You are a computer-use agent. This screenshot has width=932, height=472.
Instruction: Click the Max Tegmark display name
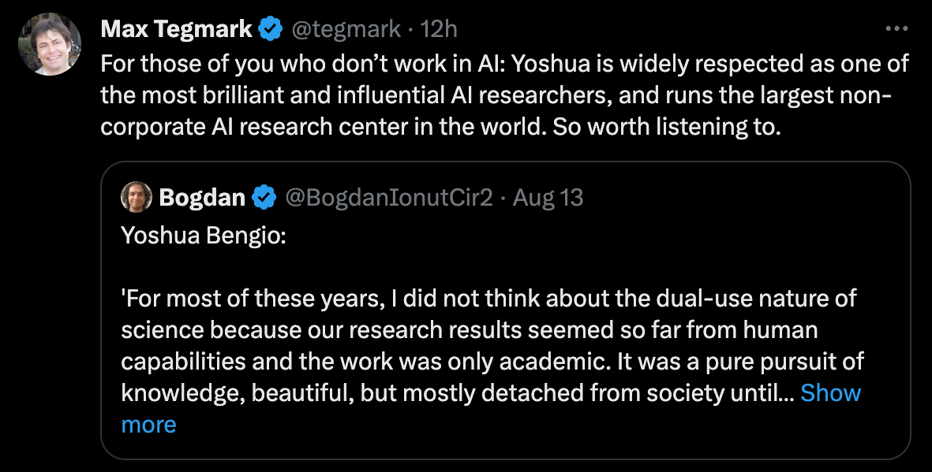coord(177,29)
